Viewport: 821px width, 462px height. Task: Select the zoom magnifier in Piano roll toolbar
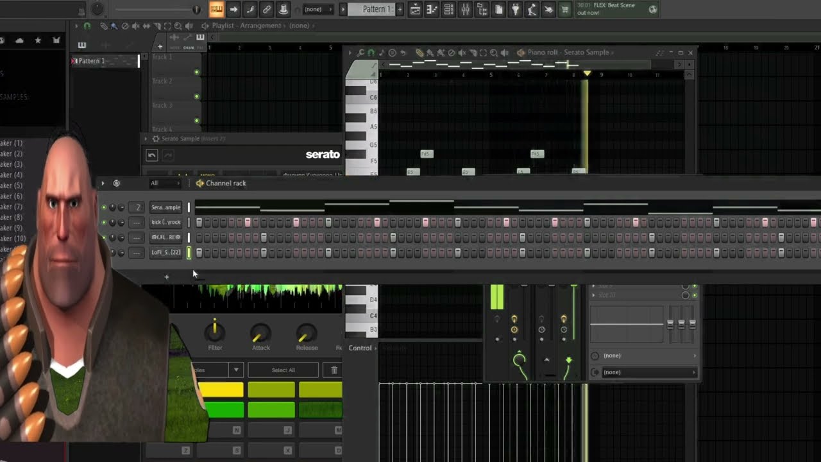pyautogui.click(x=494, y=53)
